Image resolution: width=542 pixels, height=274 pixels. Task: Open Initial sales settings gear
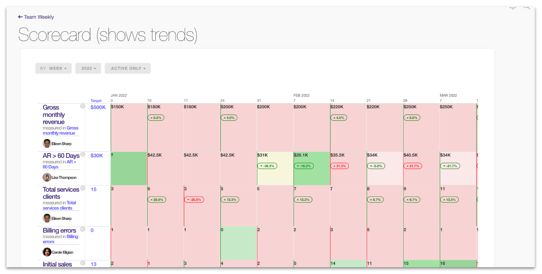[x=82, y=263]
